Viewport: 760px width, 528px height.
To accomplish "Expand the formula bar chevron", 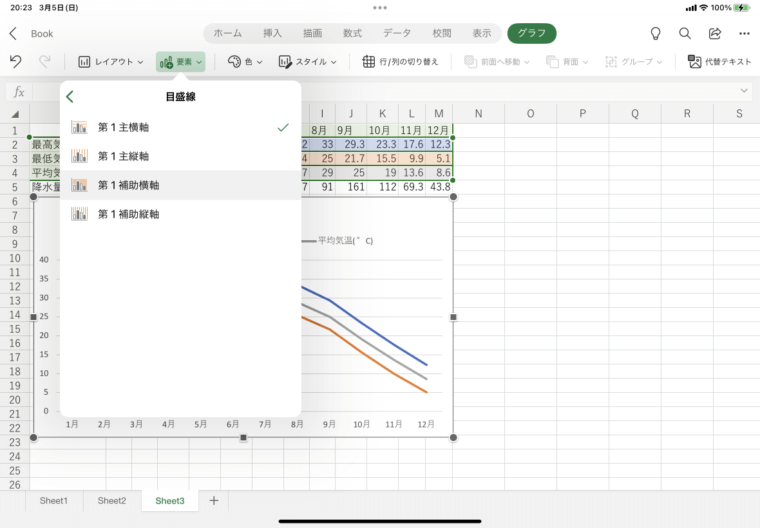I will [x=744, y=91].
